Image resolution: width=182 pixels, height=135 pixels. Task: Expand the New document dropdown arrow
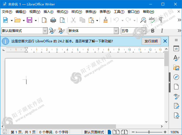(x=12, y=20)
